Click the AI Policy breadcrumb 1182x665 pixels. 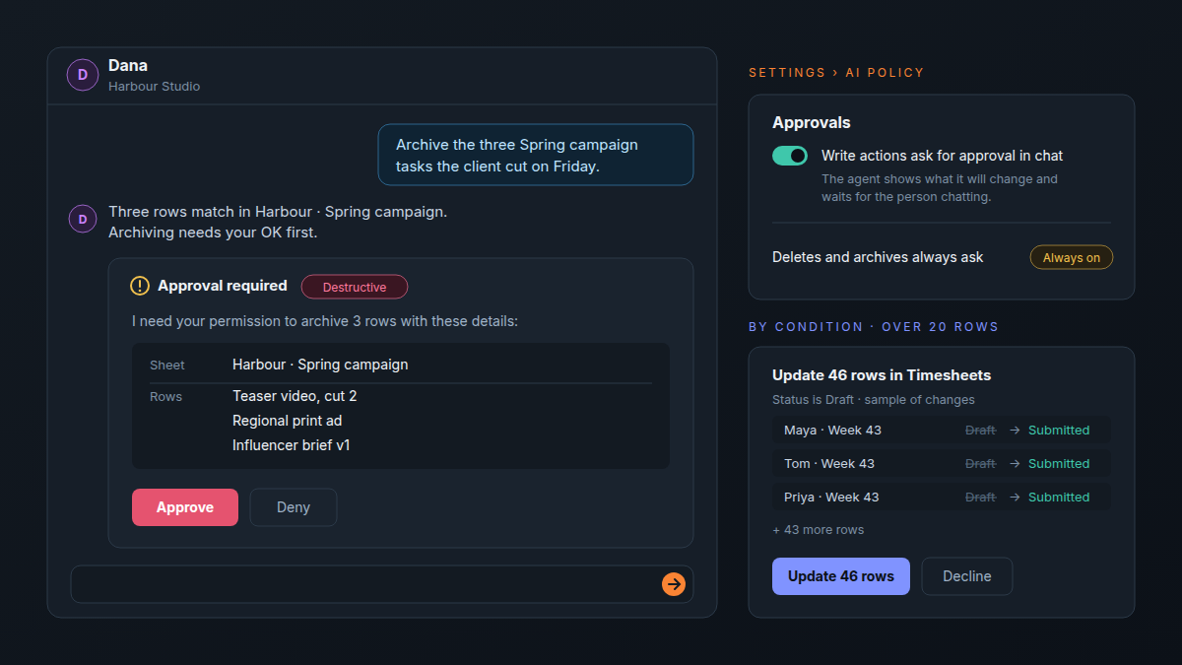pyautogui.click(x=885, y=73)
